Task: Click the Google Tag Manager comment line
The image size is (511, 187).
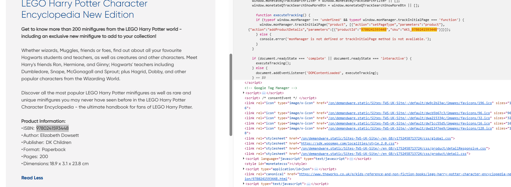Action: click(271, 88)
